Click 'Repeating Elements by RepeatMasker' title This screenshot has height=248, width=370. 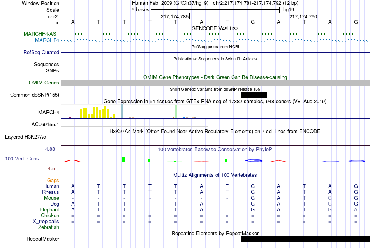[x=215, y=233]
